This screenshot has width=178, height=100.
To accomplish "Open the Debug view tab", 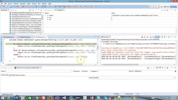I will pos(5,10).
